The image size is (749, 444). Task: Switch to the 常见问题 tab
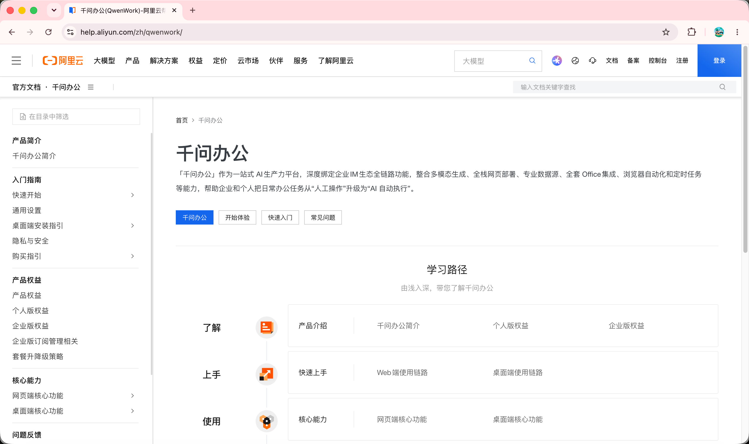(323, 217)
